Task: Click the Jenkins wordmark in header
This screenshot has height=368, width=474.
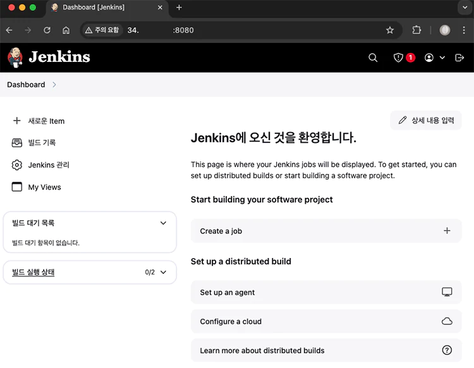Action: [x=59, y=57]
